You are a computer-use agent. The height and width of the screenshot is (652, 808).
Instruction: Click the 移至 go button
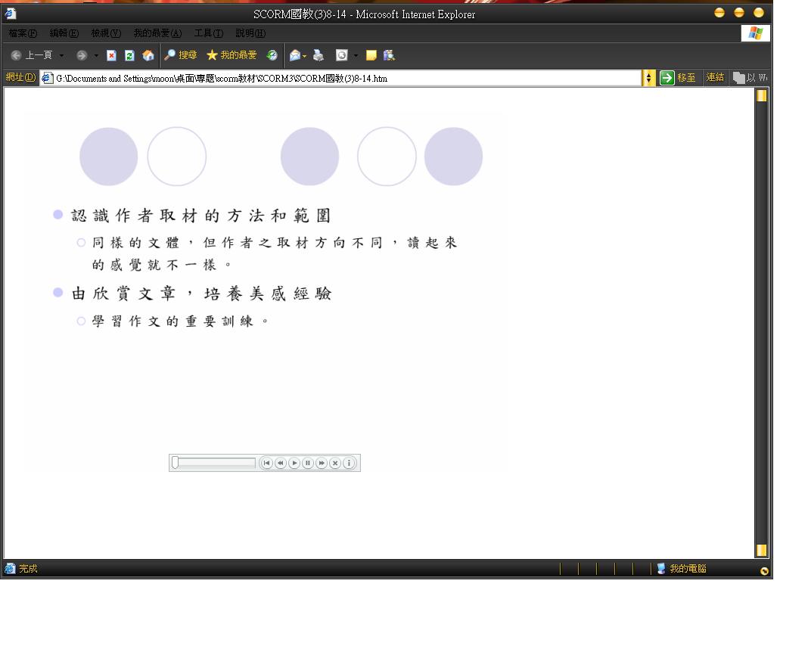point(678,78)
